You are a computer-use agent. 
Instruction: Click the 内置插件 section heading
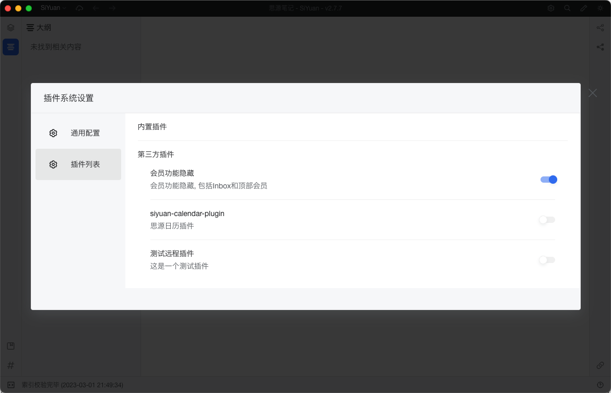(x=152, y=127)
